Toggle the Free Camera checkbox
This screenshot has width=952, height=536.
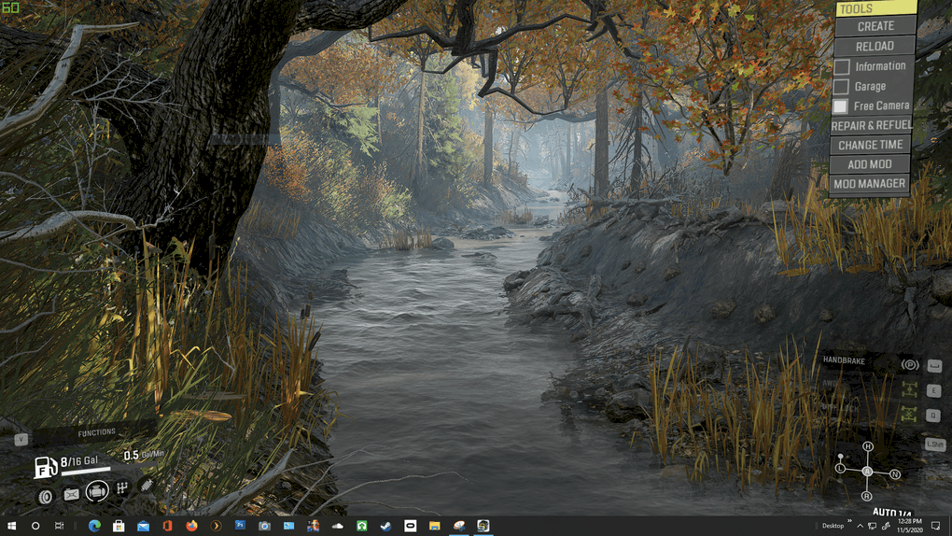[x=842, y=106]
